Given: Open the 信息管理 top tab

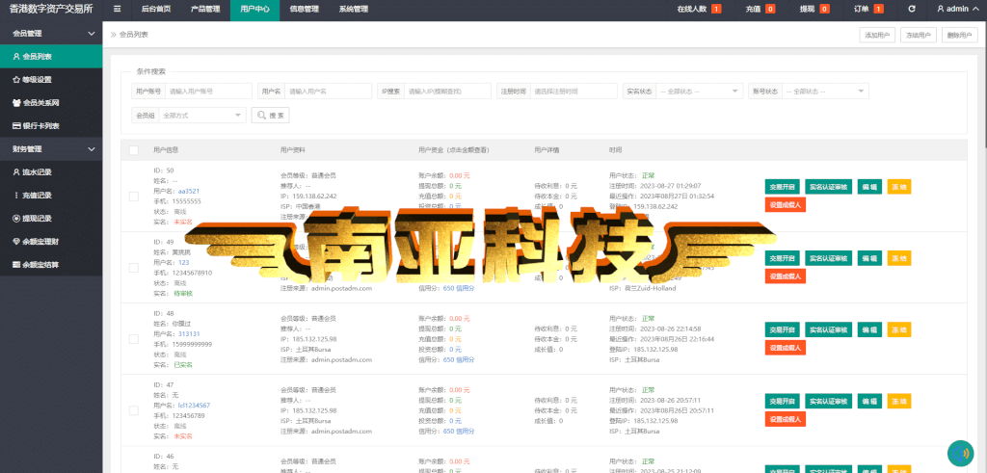Looking at the screenshot, I should pyautogui.click(x=304, y=10).
